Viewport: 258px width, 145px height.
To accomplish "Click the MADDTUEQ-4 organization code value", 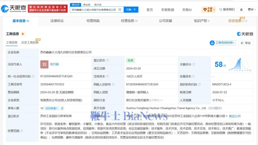I will (222, 84).
